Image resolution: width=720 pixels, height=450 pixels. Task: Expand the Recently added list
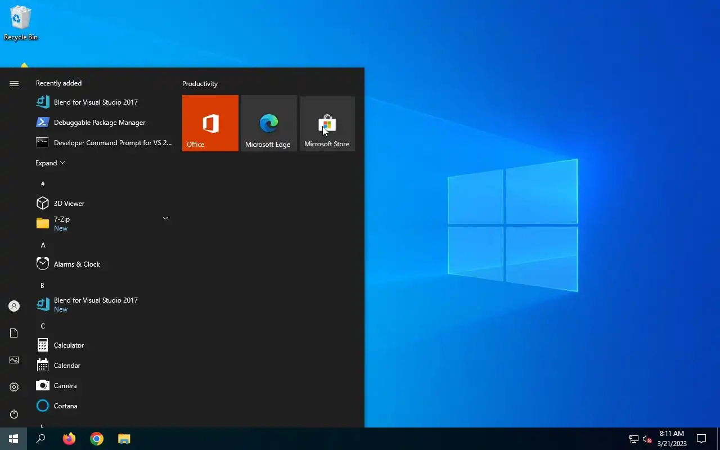[50, 163]
